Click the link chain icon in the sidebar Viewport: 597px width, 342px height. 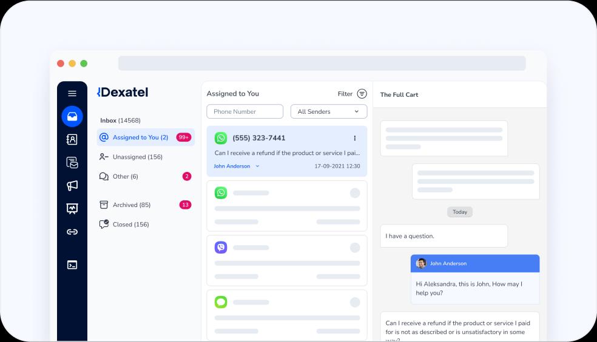click(72, 232)
